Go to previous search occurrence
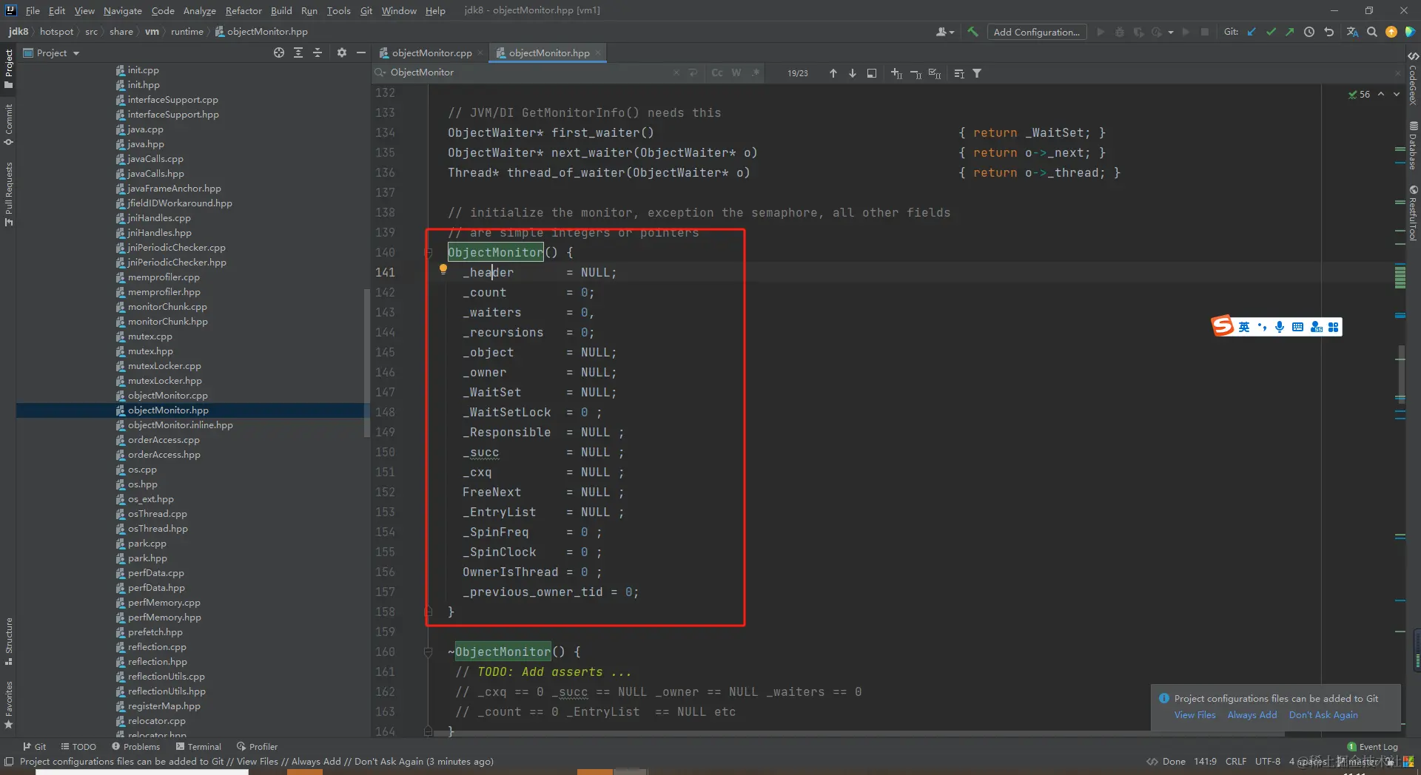 click(833, 73)
